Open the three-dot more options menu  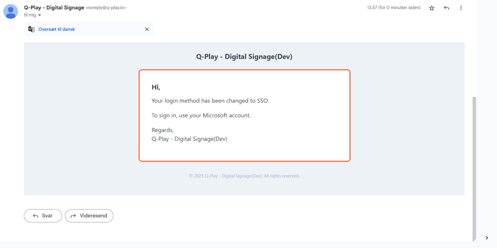[x=461, y=8]
